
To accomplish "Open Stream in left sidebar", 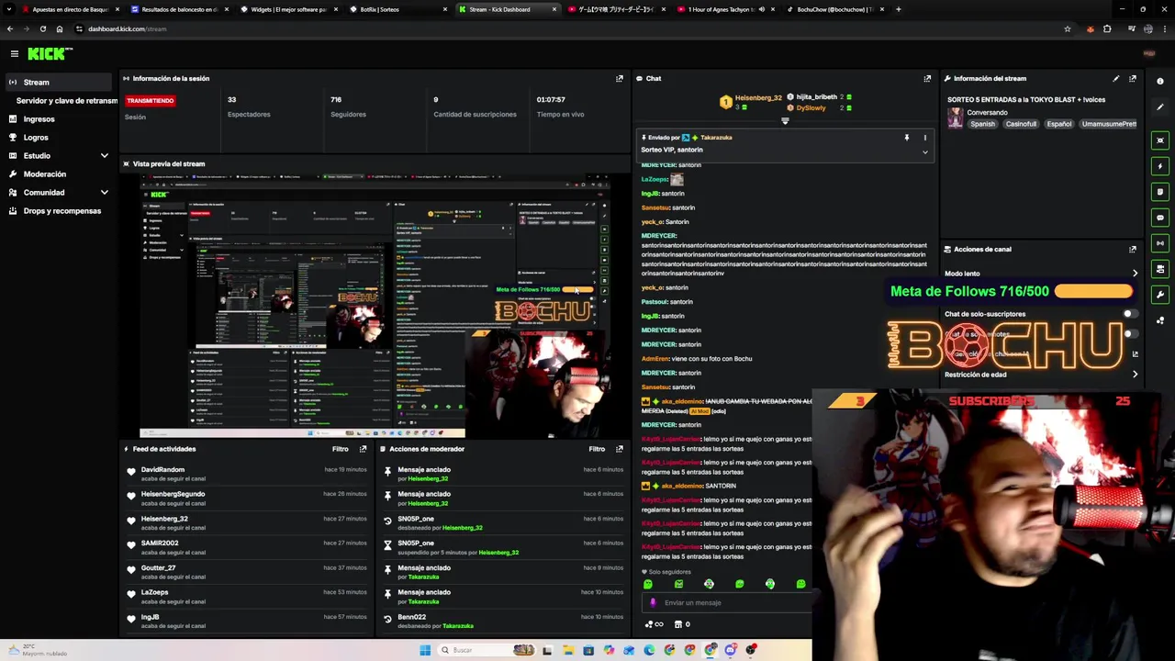I will tap(59, 83).
